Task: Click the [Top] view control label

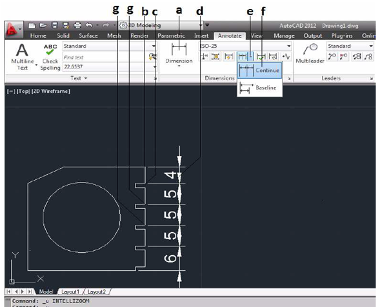Action: click(x=23, y=92)
